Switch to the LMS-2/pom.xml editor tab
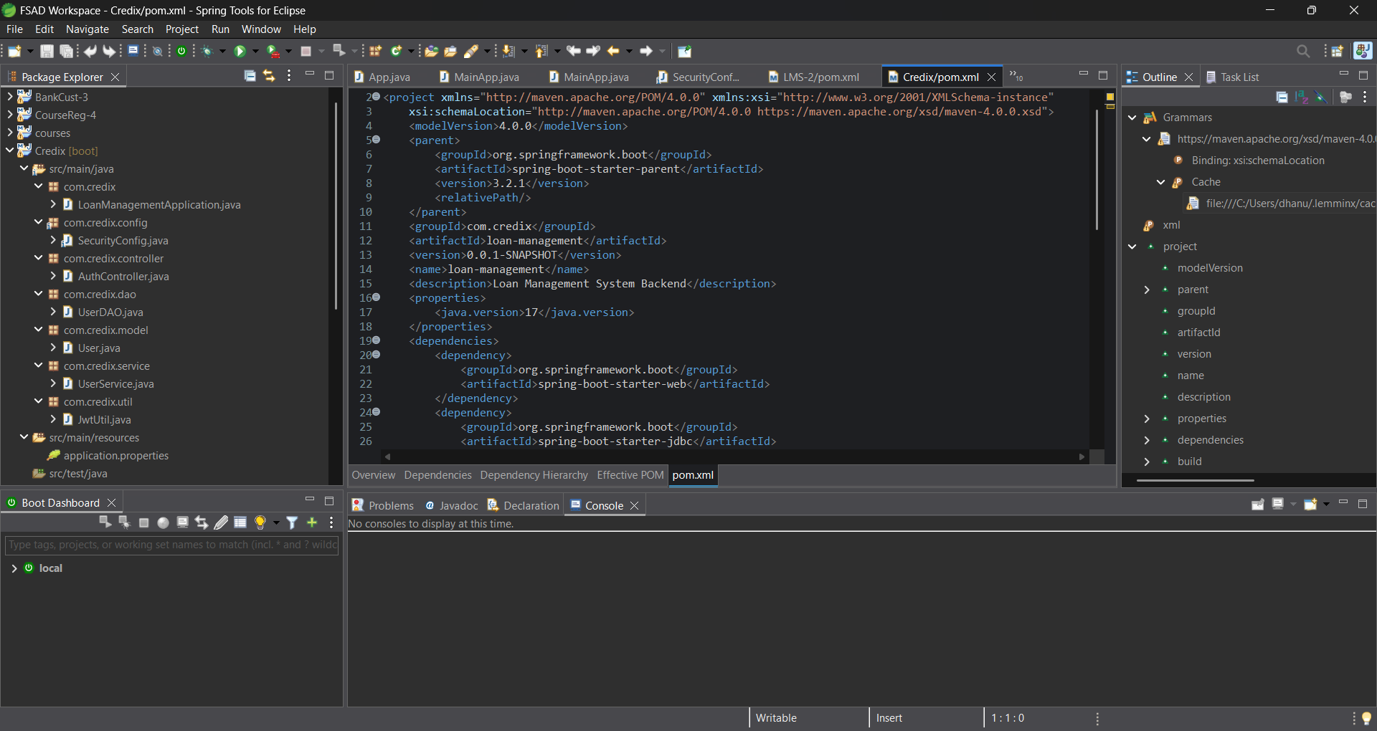The width and height of the screenshot is (1377, 731). click(x=820, y=77)
